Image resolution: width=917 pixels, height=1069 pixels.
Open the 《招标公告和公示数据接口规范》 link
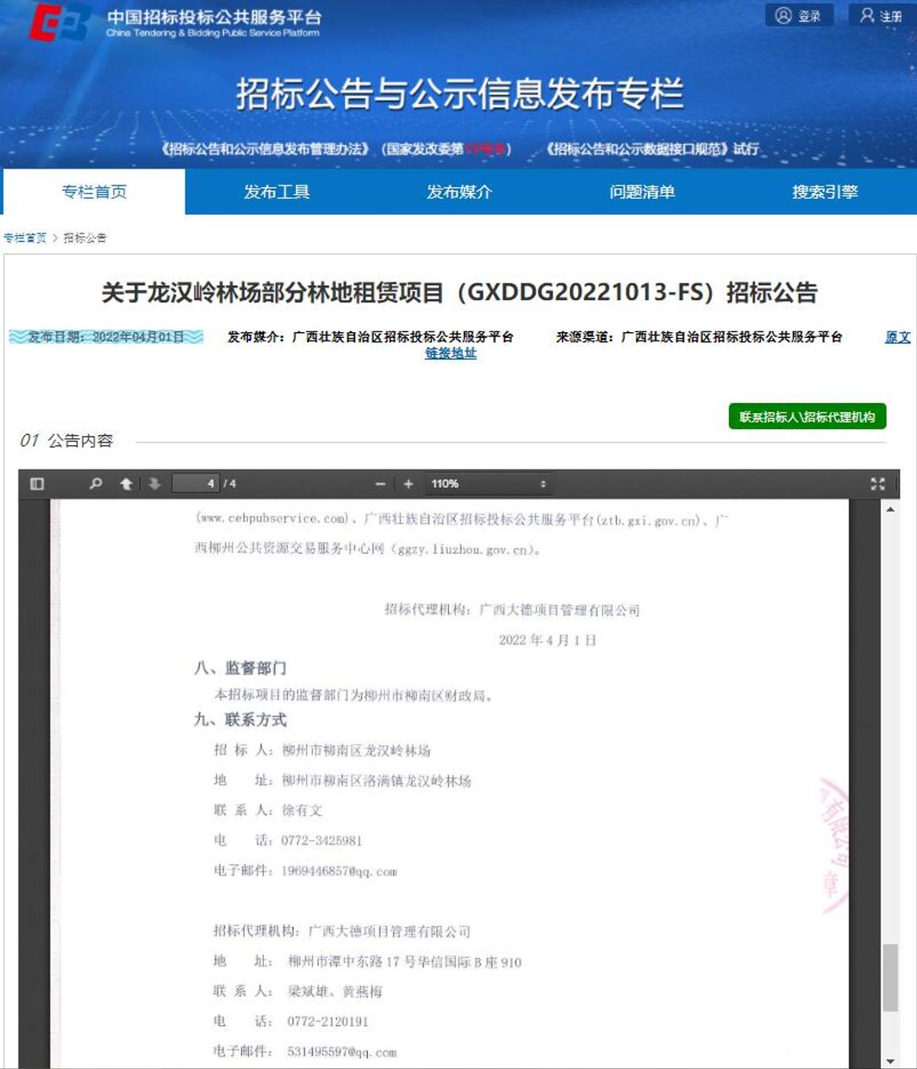point(637,149)
